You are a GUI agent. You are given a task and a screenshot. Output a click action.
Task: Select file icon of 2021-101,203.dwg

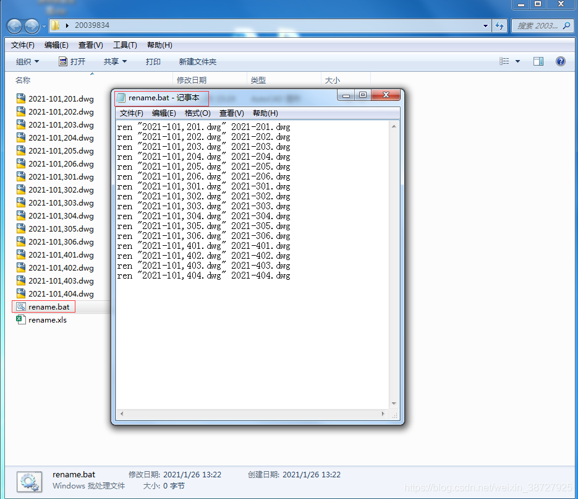click(x=21, y=124)
